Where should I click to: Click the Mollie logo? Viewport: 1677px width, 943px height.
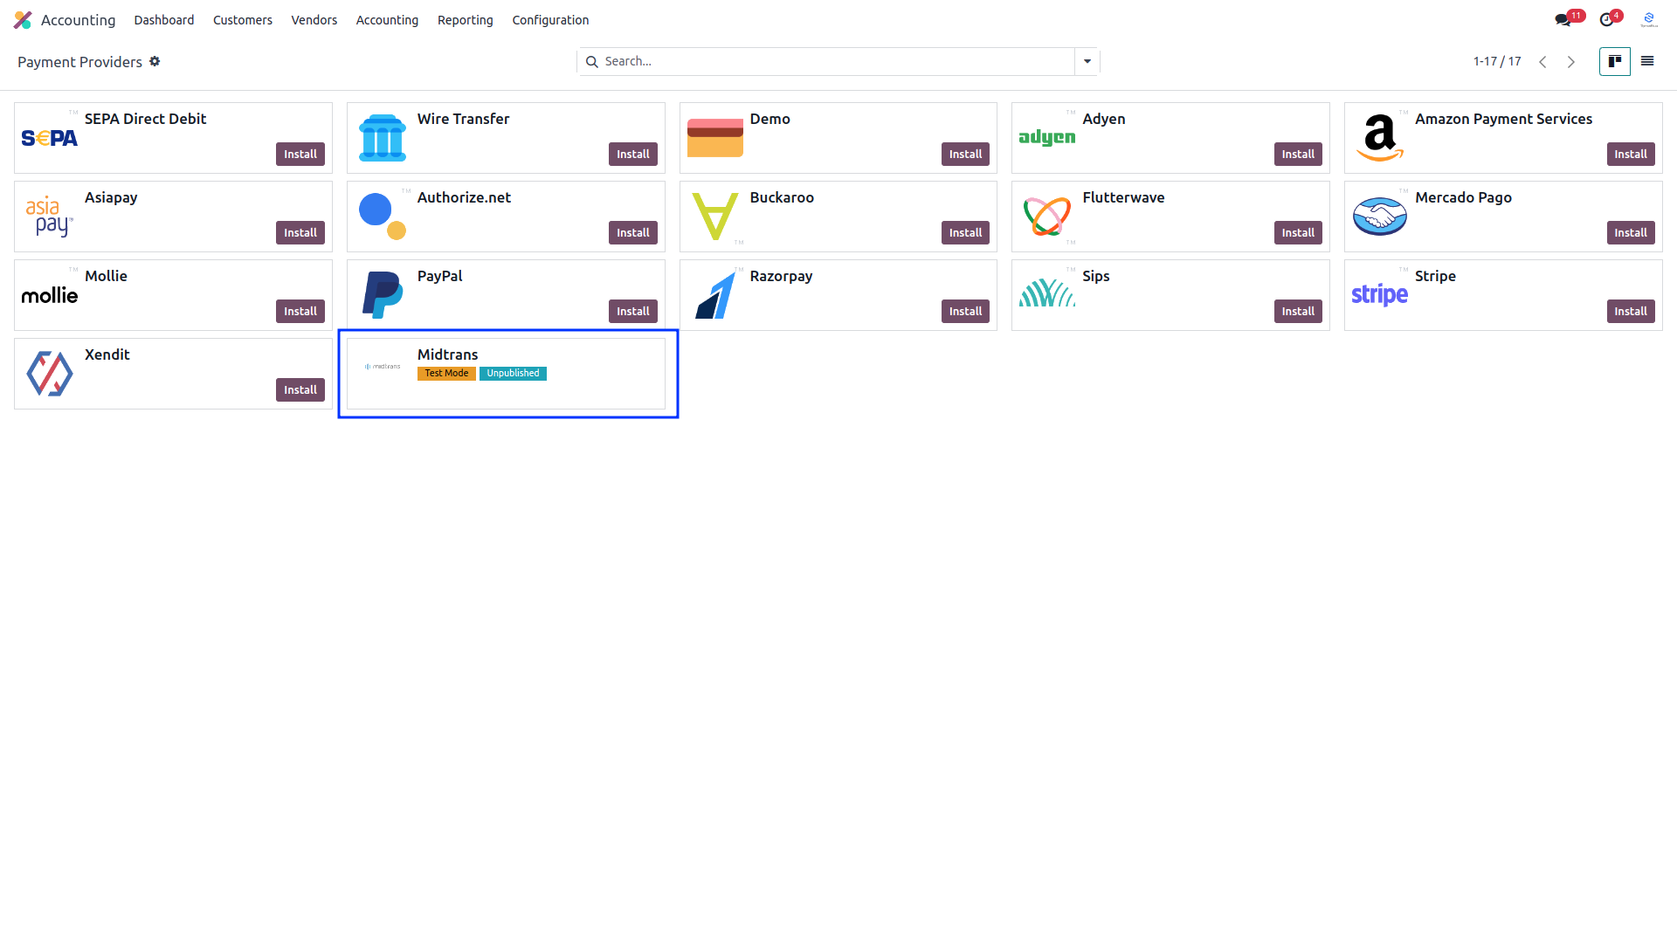pyautogui.click(x=50, y=295)
